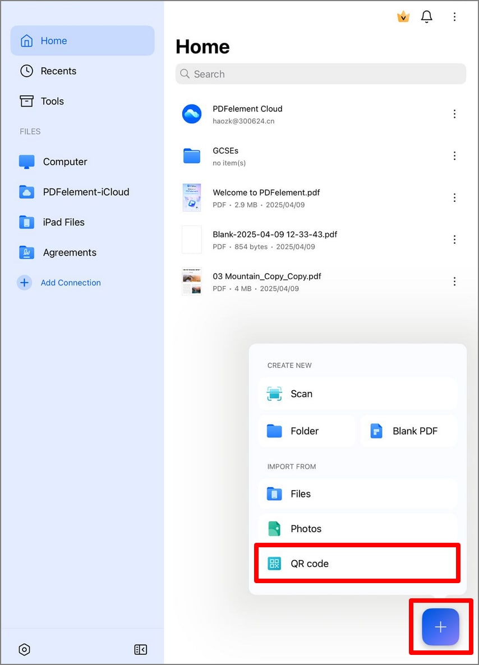Choose Scan under Create New
479x665 pixels.
[357, 394]
